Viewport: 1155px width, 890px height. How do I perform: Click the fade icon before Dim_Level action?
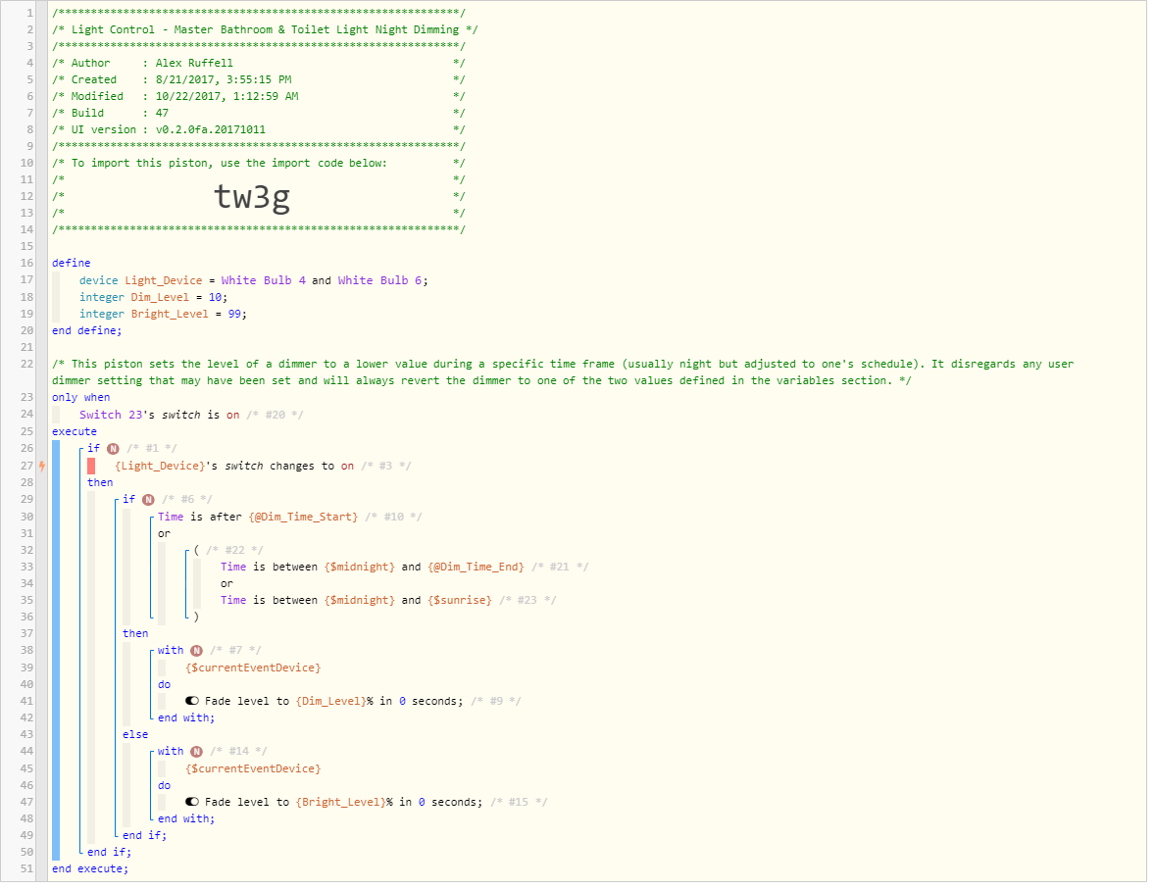[192, 701]
